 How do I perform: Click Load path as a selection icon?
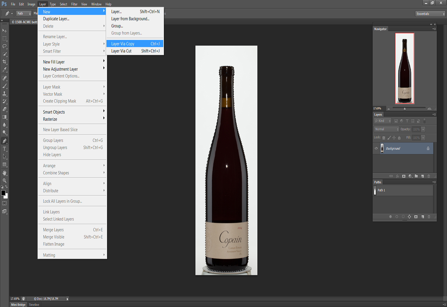tap(403, 217)
